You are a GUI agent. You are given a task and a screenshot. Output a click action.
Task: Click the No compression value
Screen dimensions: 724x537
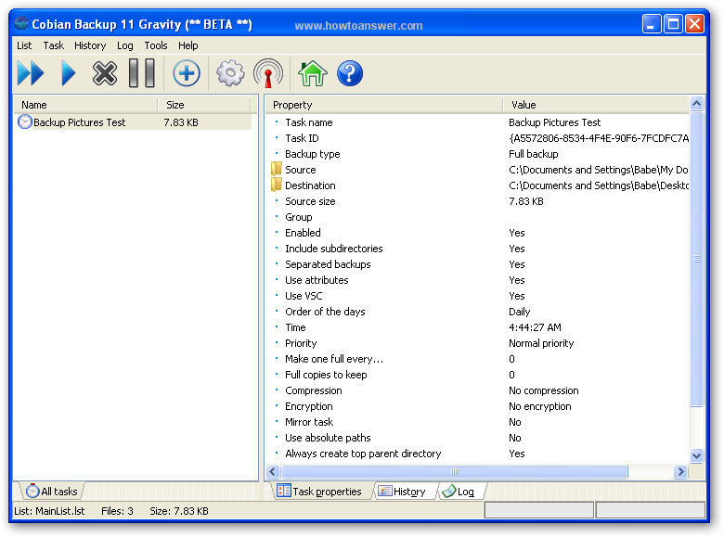point(543,390)
